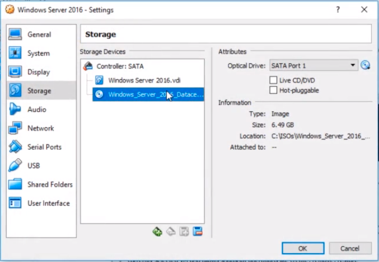The image size is (379, 262).
Task: Enable the Hot-pluggable checkbox
Action: pyautogui.click(x=273, y=90)
